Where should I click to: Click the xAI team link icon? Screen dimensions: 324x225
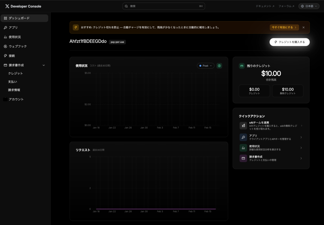[x=243, y=126]
